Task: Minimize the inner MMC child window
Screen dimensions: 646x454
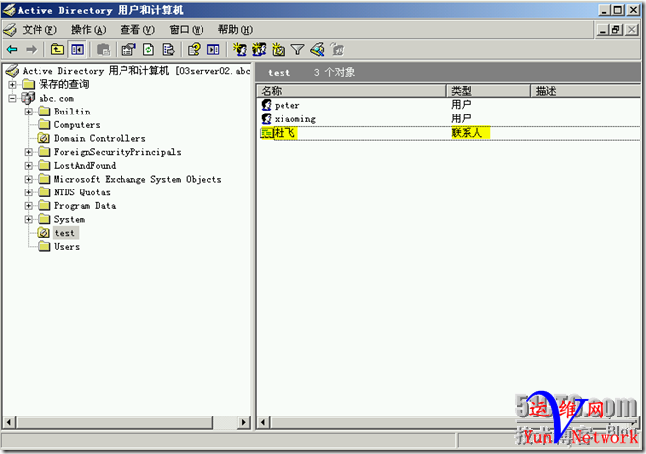Action: pyautogui.click(x=603, y=30)
